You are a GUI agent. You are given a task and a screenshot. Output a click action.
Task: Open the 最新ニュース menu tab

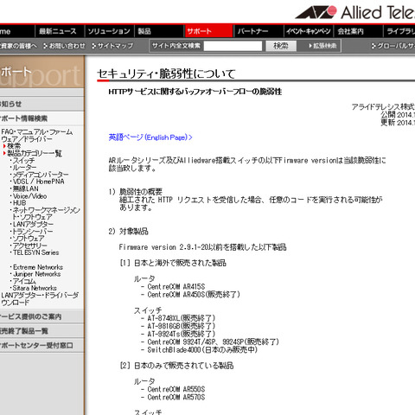point(60,31)
